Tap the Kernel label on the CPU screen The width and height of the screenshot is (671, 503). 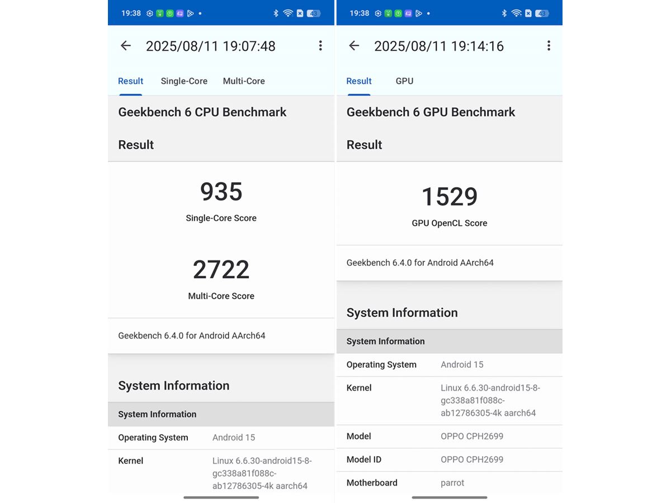[x=131, y=461]
